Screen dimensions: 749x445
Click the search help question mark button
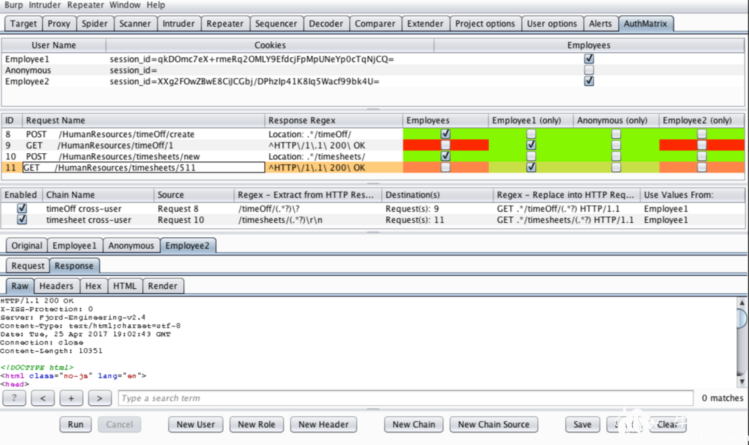pyautogui.click(x=15, y=398)
